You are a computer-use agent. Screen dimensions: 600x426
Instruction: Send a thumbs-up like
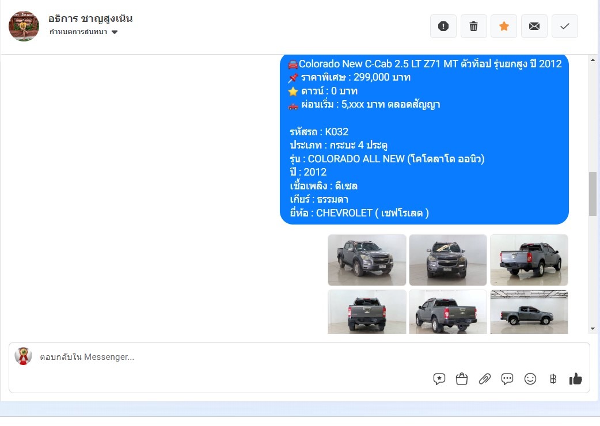click(x=575, y=379)
